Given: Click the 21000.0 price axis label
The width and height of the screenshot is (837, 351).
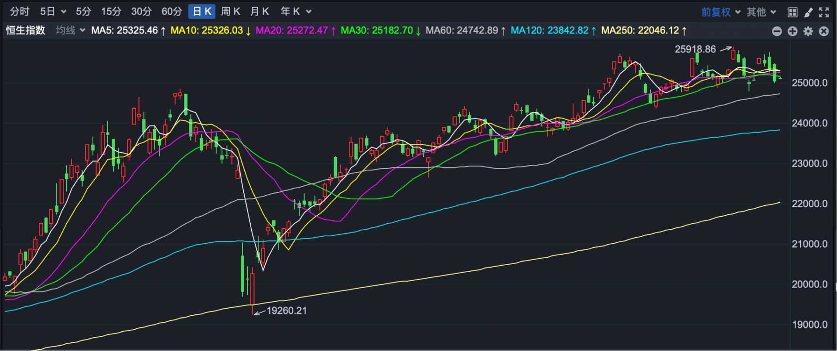Looking at the screenshot, I should (810, 244).
